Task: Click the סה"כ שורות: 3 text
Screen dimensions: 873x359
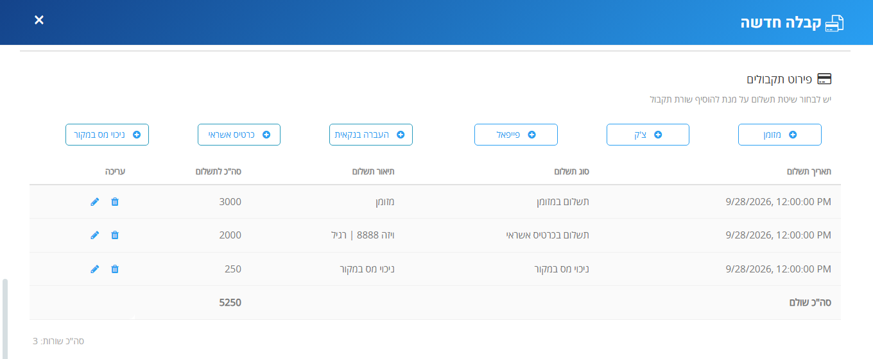Action: point(58,341)
